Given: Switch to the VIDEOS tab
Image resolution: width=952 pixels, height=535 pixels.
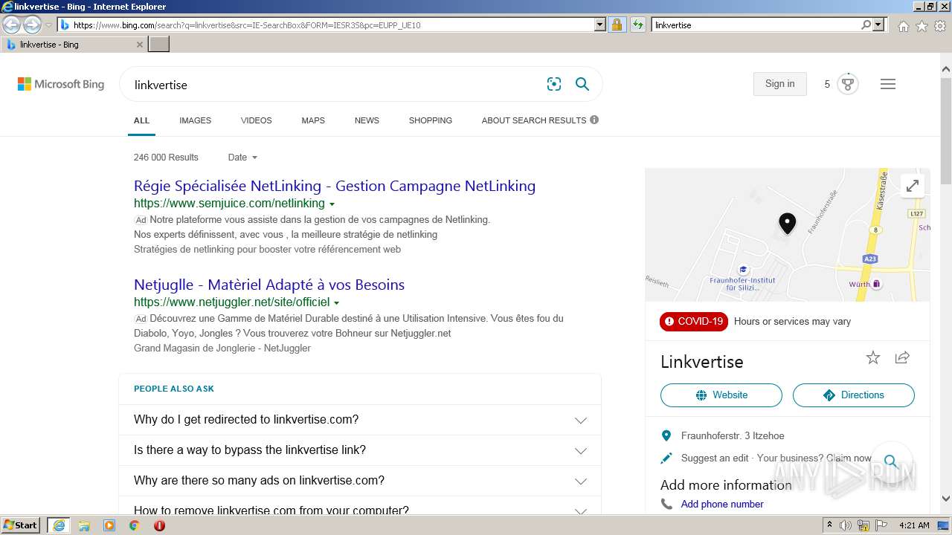Looking at the screenshot, I should (x=256, y=120).
